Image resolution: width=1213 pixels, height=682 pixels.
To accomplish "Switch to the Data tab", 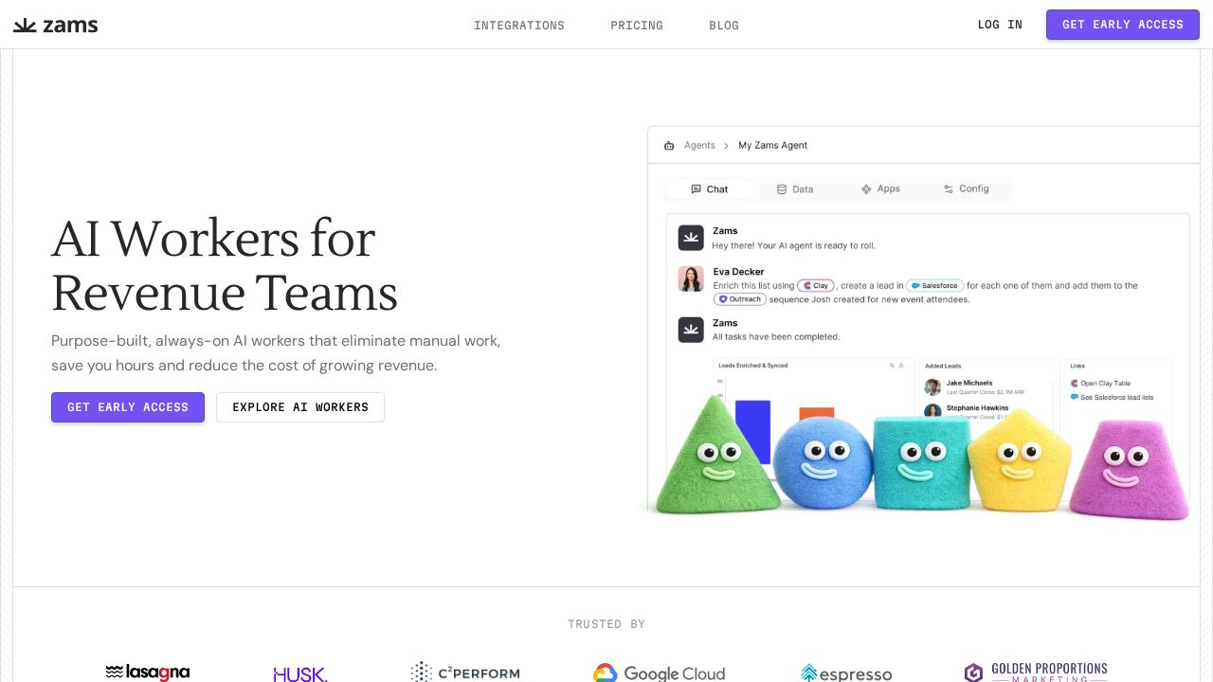I will click(795, 189).
